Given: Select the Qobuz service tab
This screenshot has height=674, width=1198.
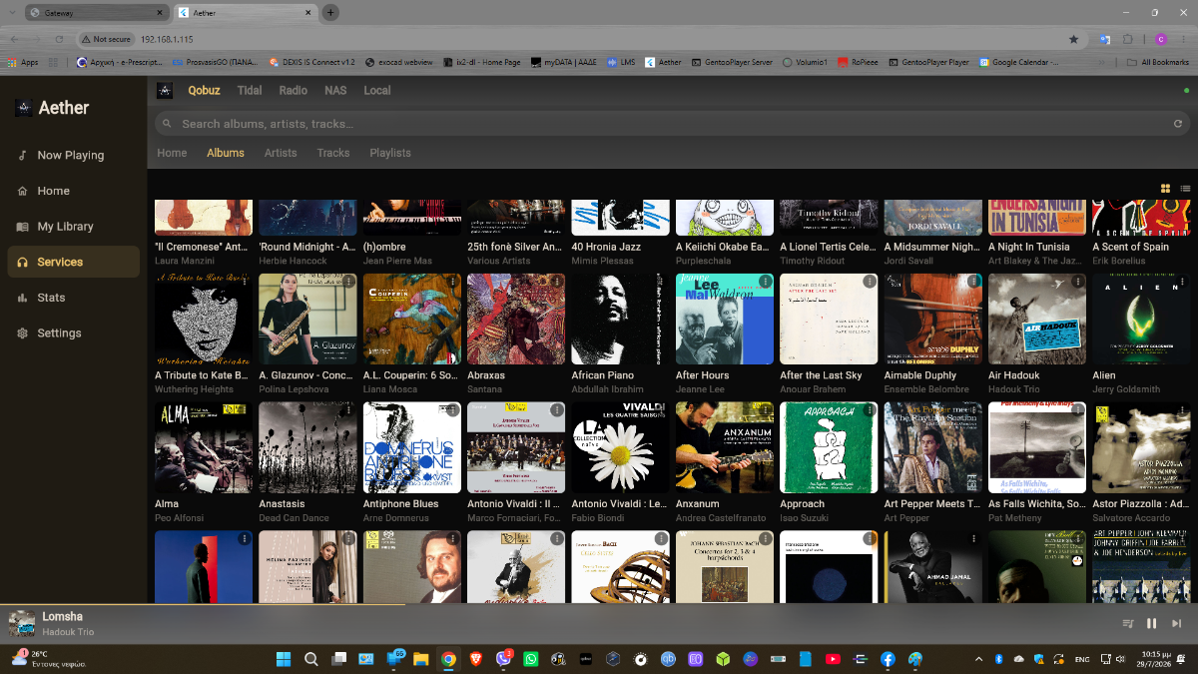Looking at the screenshot, I should coord(204,90).
